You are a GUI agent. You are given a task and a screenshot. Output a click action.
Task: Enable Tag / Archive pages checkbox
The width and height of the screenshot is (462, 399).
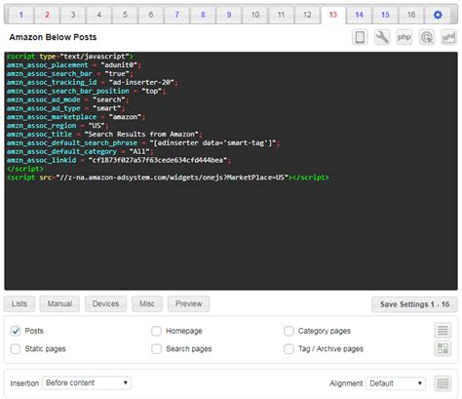click(x=289, y=349)
